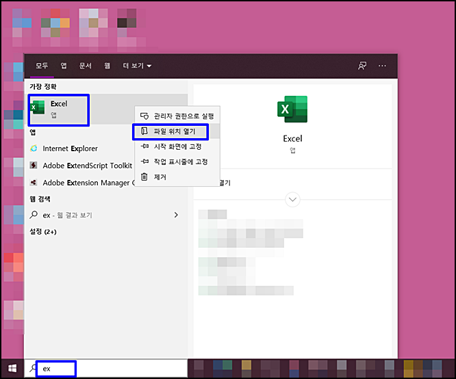Image resolution: width=456 pixels, height=379 pixels.
Task: Click pin icon next to 시작 화면에 고정
Action: 144,146
